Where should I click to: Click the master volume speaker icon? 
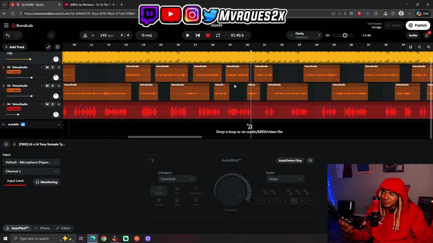pos(327,35)
